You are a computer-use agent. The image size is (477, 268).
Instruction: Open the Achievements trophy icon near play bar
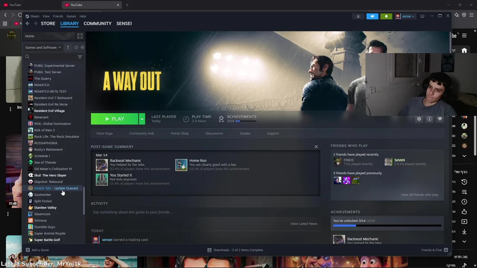(x=221, y=119)
